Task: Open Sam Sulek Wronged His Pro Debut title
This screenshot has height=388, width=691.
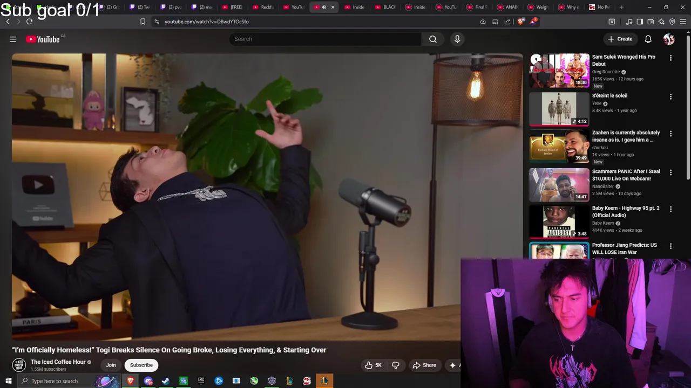Action: pos(624,60)
